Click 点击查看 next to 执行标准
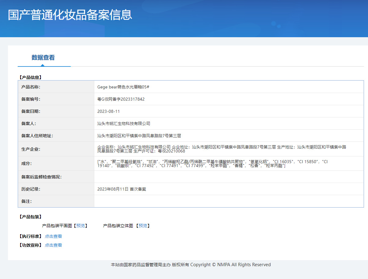Viewport: 368px width, 279px height. click(x=53, y=236)
